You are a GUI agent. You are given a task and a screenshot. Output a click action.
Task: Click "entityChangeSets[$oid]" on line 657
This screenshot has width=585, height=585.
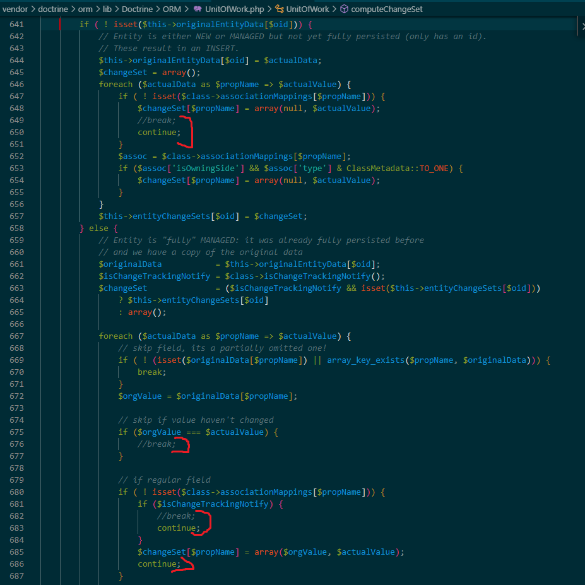(x=186, y=216)
